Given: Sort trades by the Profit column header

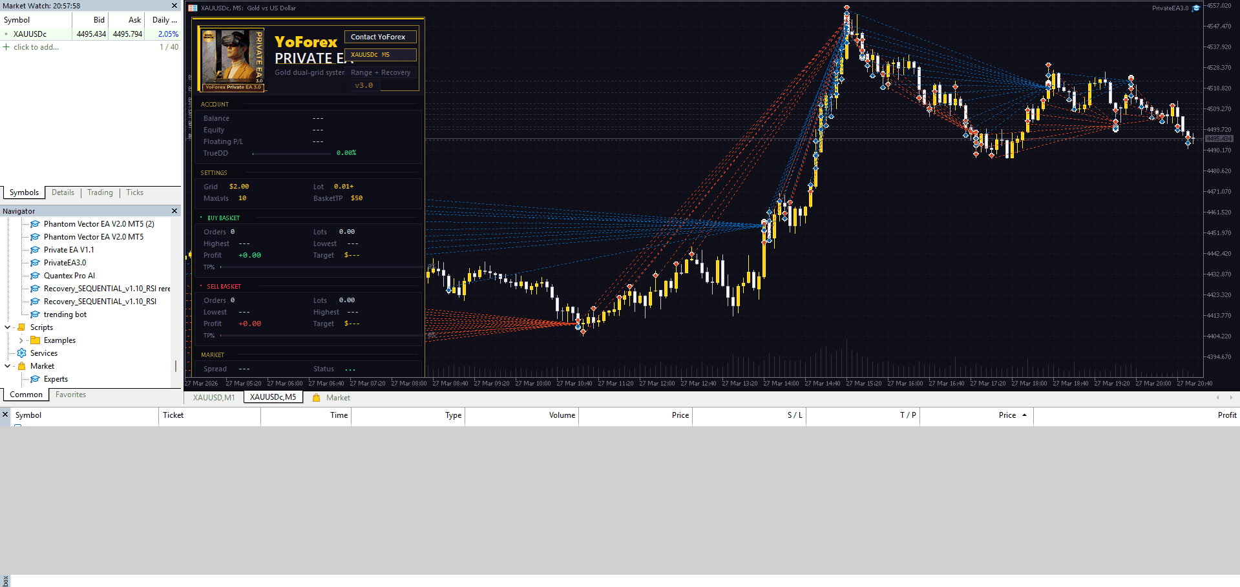Looking at the screenshot, I should point(1137,415).
